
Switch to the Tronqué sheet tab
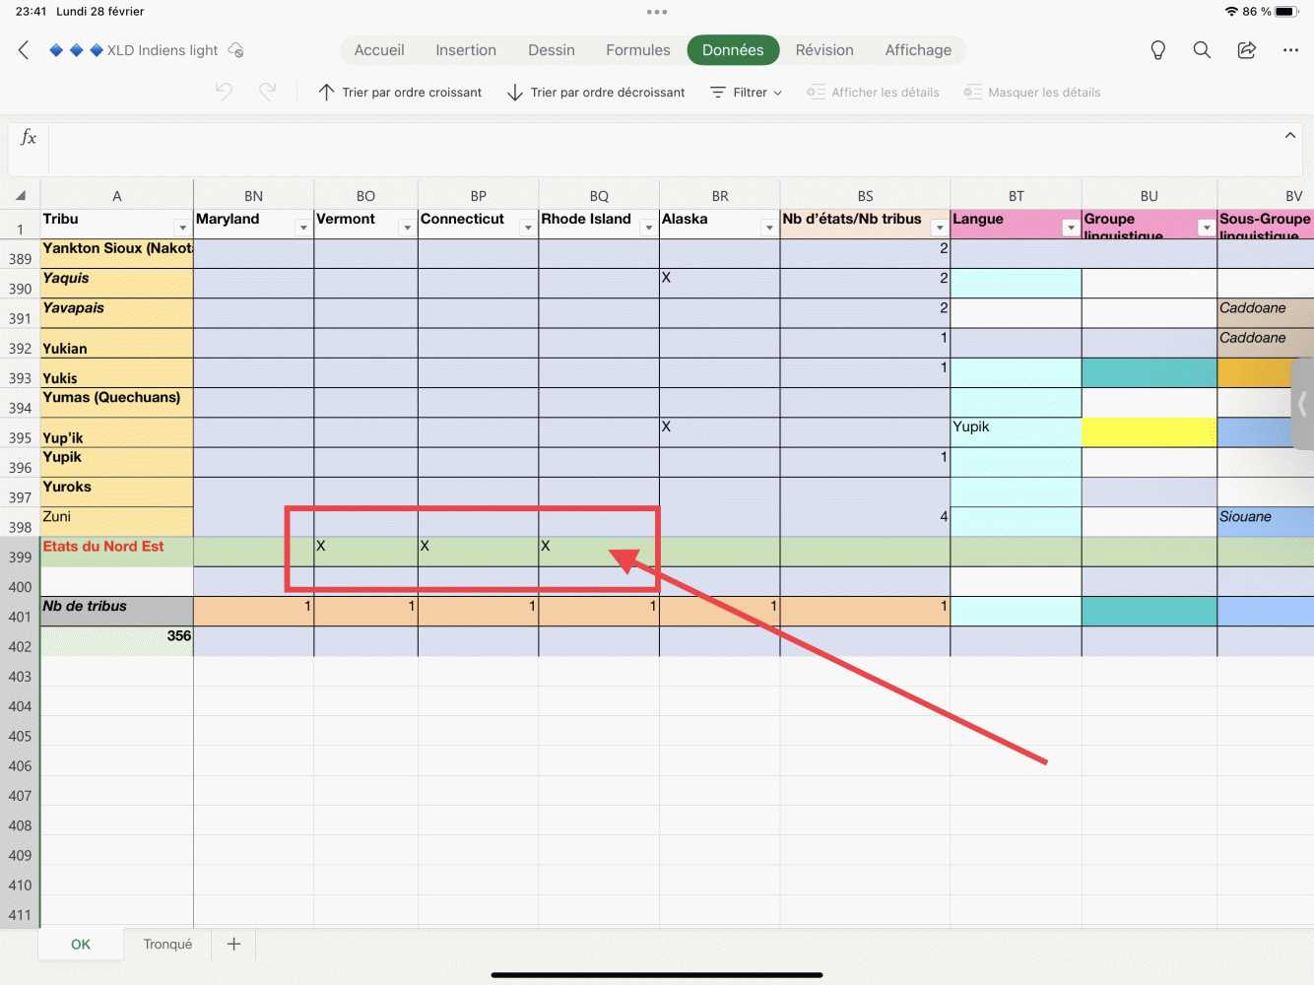[167, 944]
